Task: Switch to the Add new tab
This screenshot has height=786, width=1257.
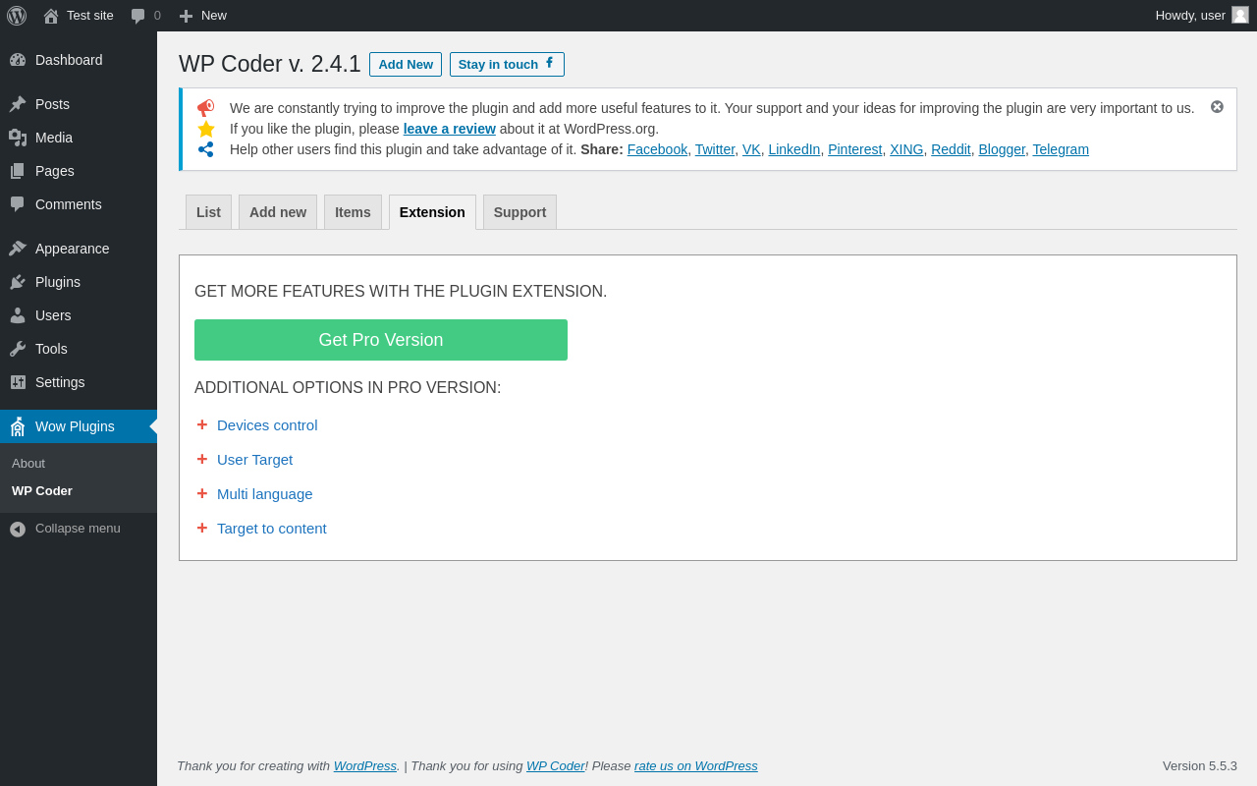Action: click(x=278, y=212)
